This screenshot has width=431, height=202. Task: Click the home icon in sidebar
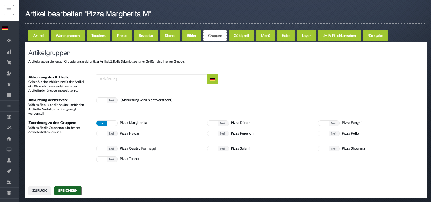[9, 139]
